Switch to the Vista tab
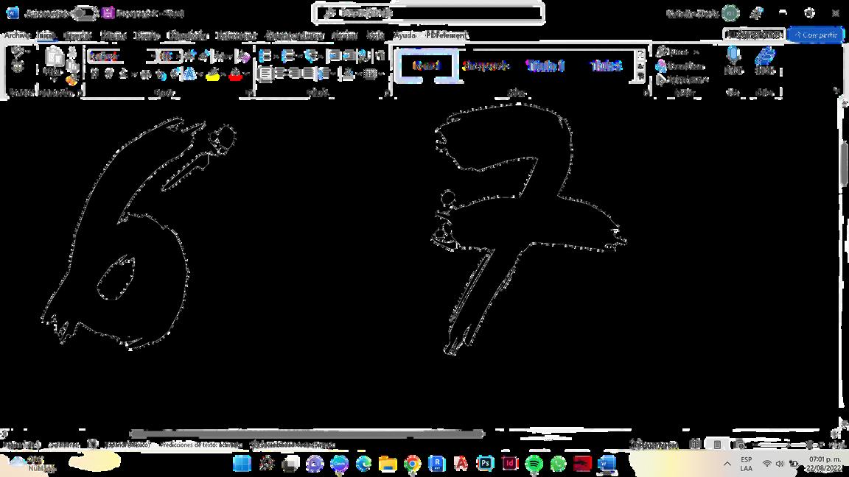 click(375, 35)
